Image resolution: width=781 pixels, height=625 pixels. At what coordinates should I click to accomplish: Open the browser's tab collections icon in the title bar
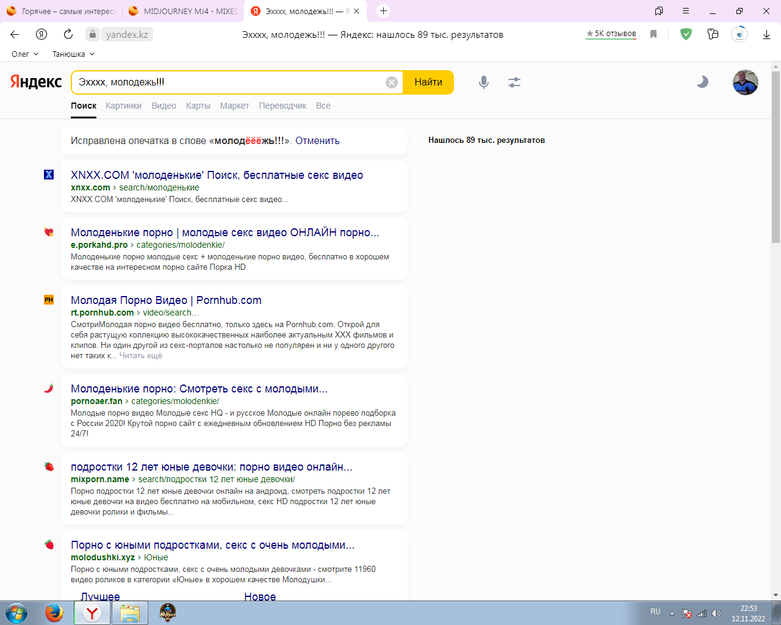click(x=659, y=11)
